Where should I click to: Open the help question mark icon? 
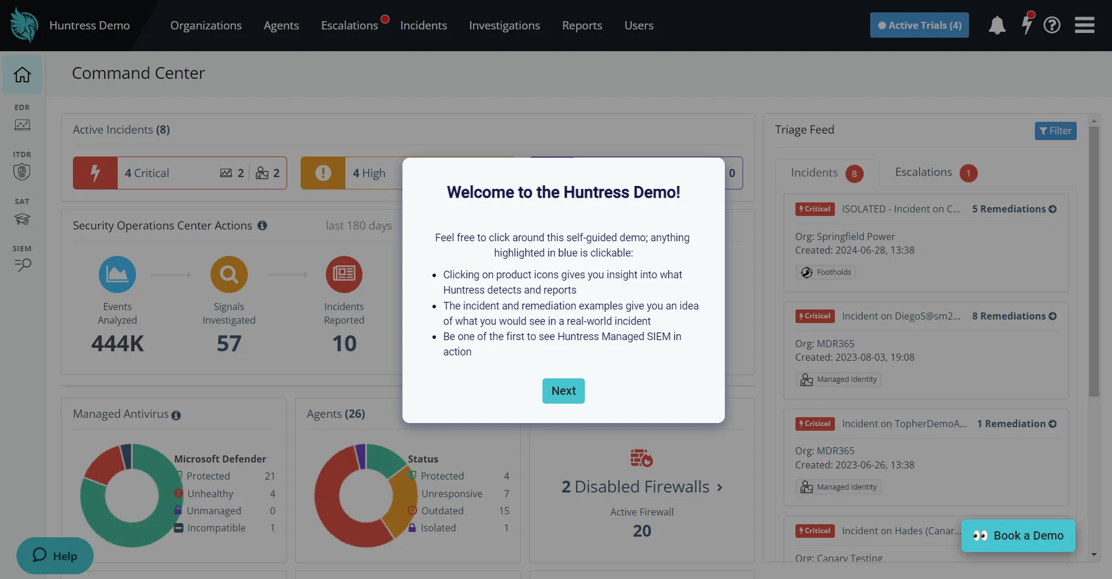point(1052,25)
